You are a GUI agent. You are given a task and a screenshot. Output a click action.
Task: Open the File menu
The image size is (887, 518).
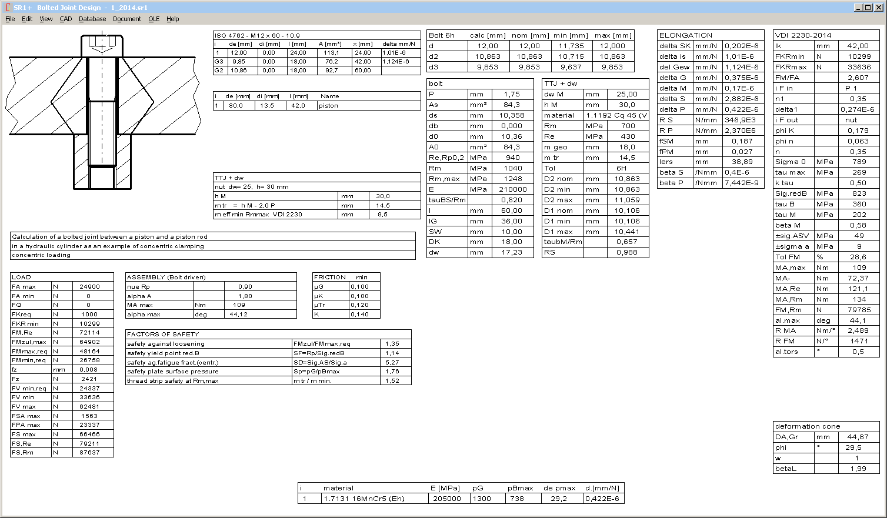click(9, 19)
